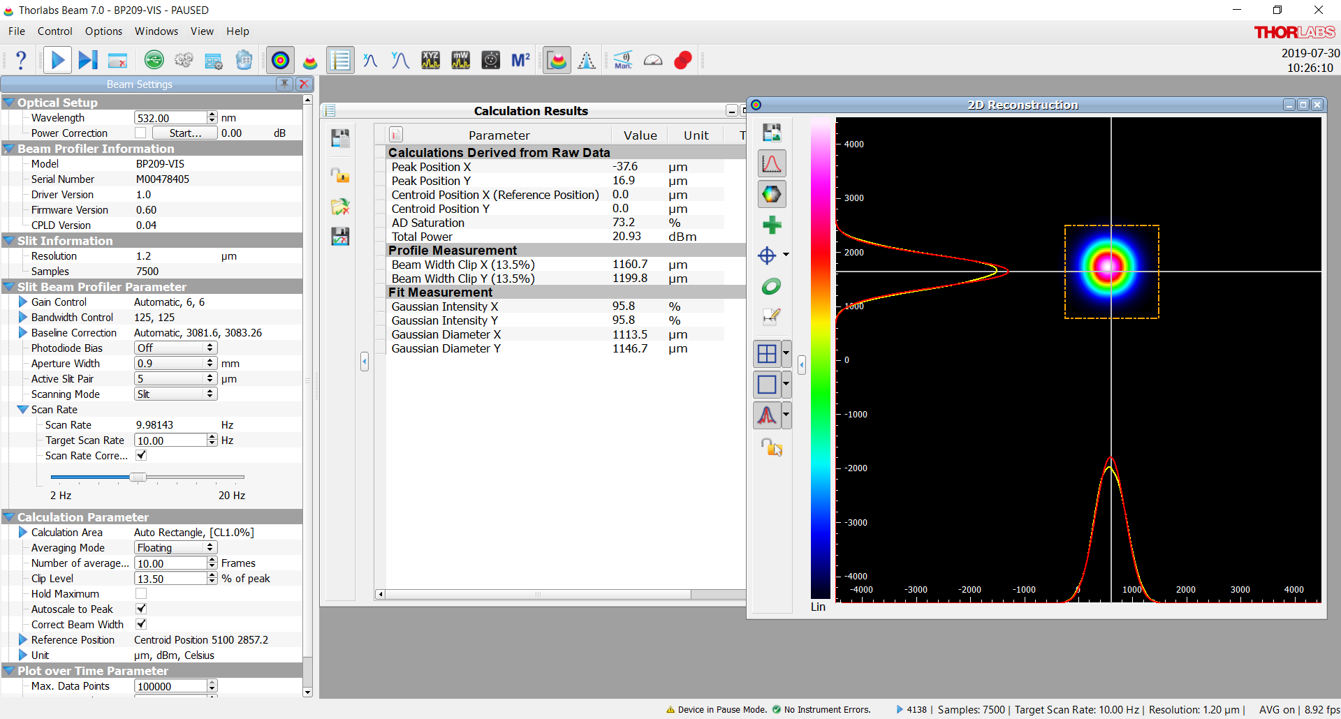Open the Control menu
Screen dimensions: 1341x719
coord(55,31)
